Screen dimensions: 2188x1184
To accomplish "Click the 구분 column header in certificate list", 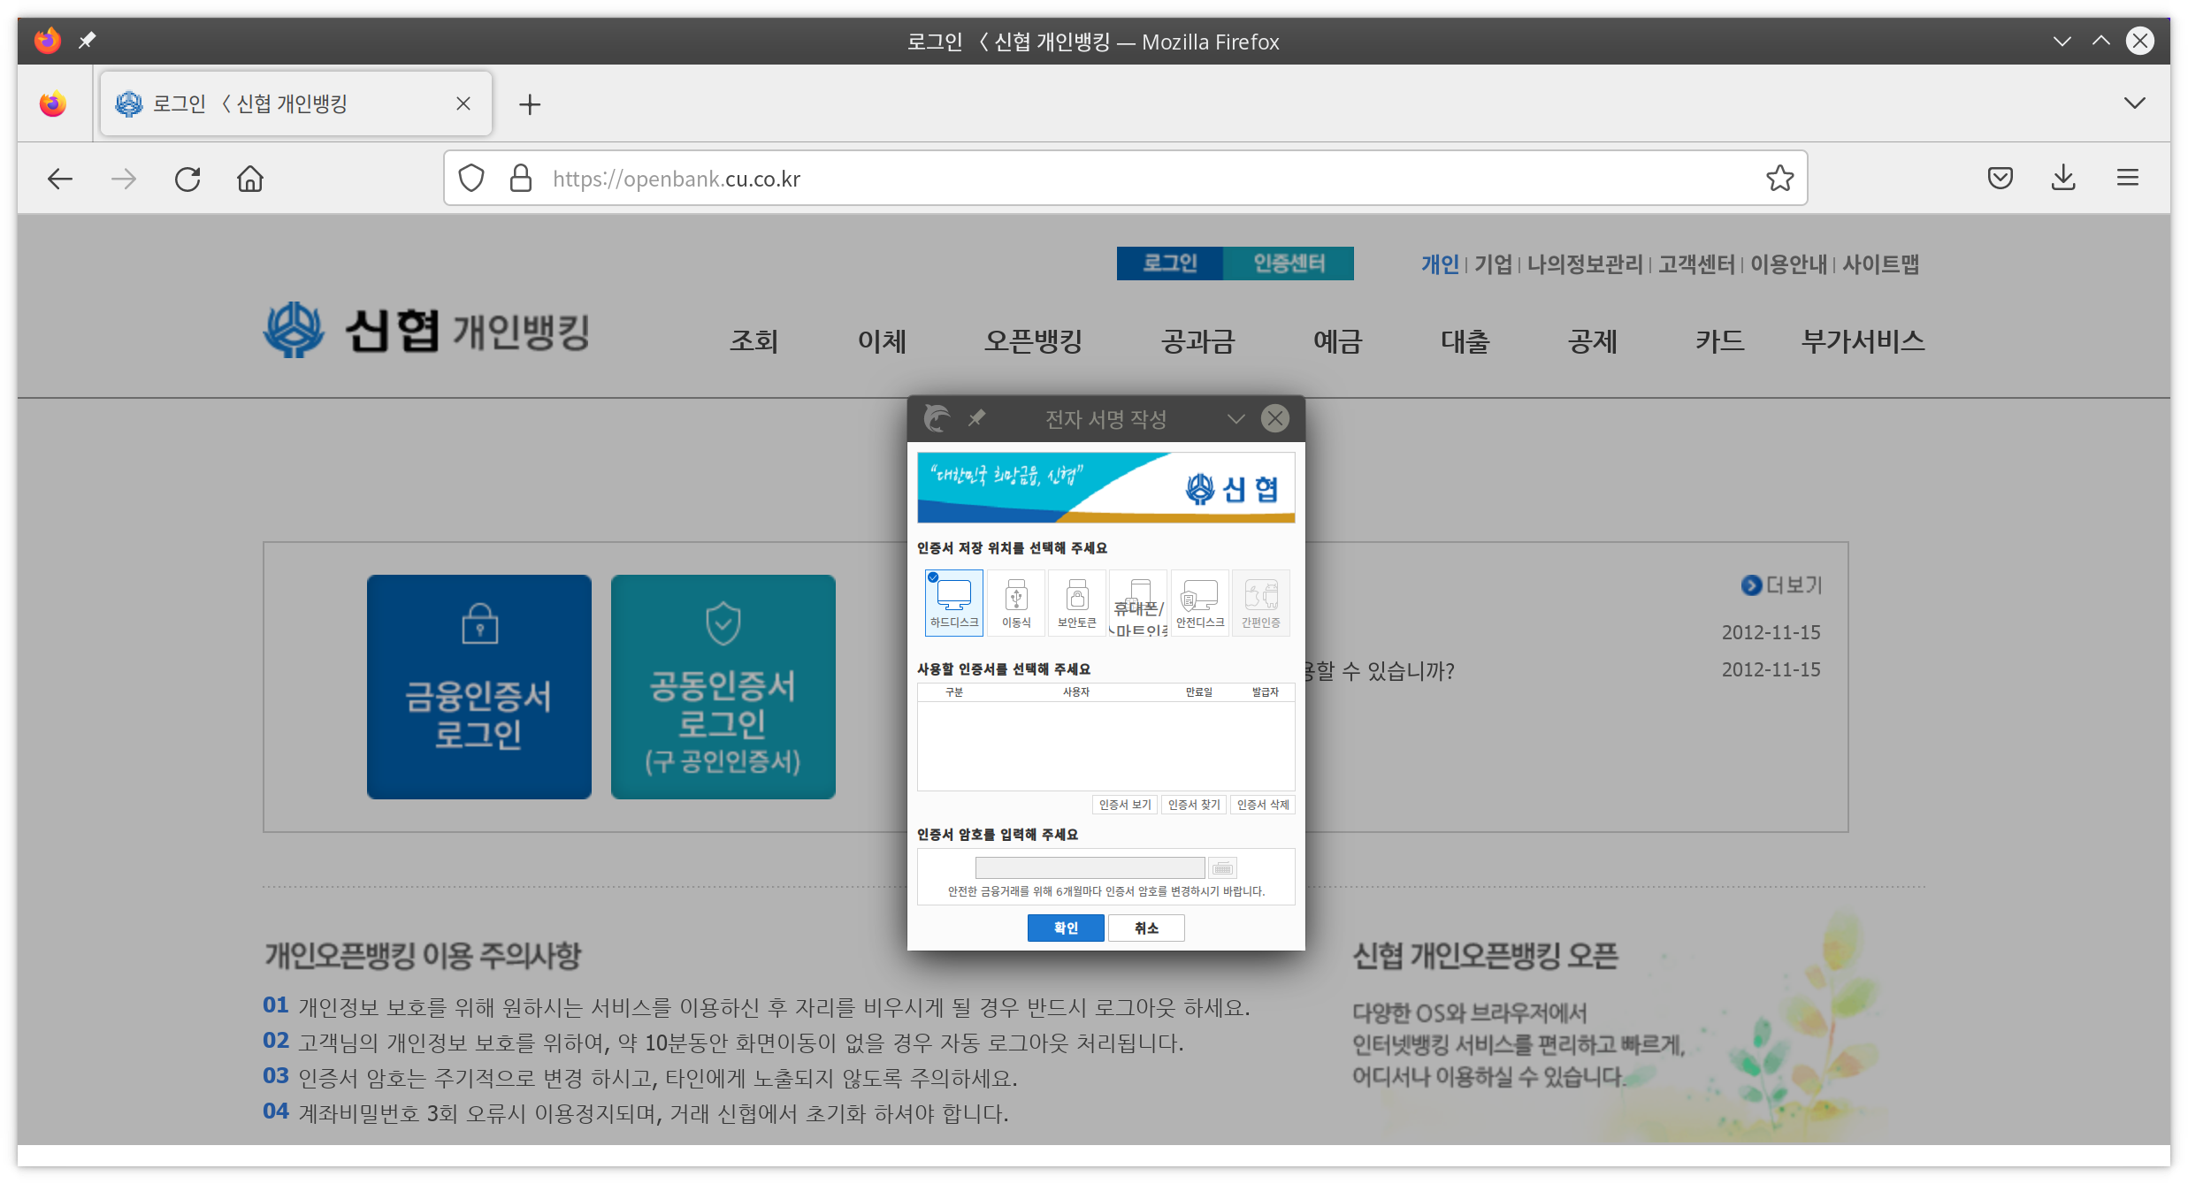I will coord(954,692).
